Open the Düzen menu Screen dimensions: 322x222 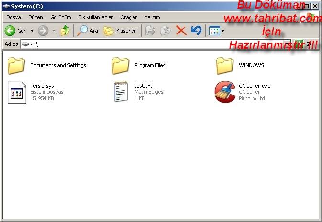coord(35,17)
